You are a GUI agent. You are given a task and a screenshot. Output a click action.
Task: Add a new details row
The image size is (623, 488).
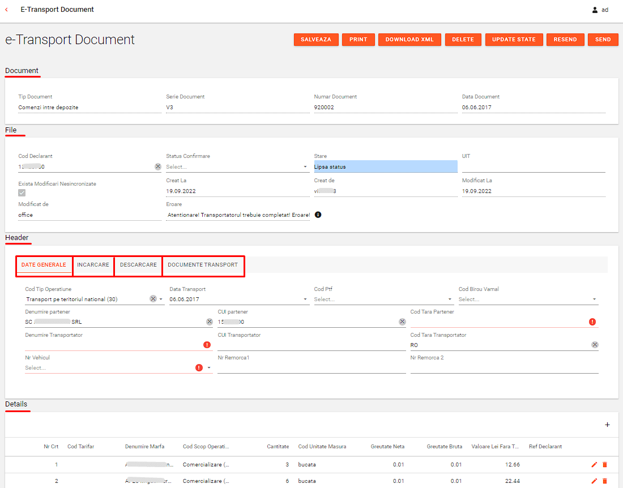click(607, 425)
